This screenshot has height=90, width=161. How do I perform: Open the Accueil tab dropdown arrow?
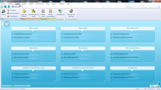point(21,7)
